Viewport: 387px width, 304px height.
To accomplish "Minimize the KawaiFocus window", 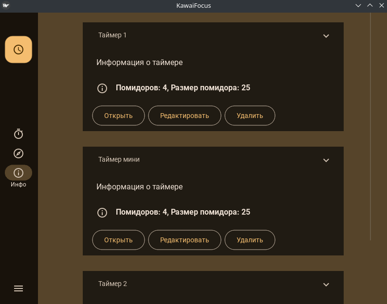I will [x=358, y=5].
